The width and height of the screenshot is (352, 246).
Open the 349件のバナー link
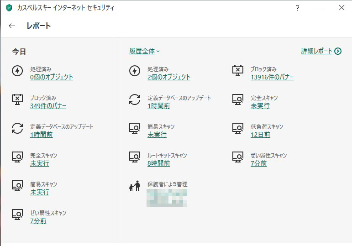click(x=48, y=106)
